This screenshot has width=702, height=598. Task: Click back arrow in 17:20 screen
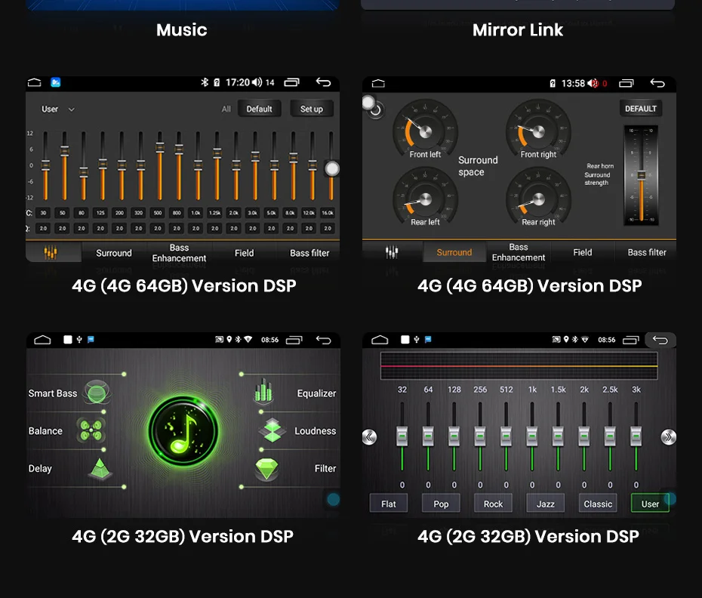tap(323, 82)
